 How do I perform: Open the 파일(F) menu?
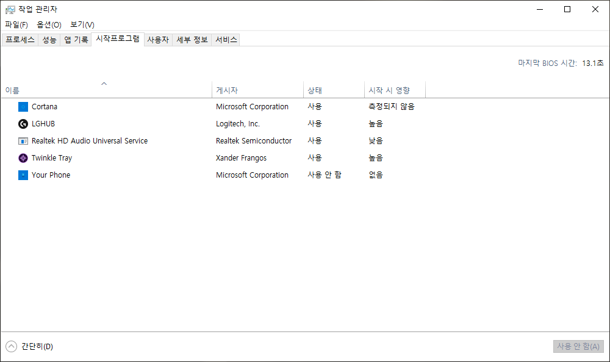coord(16,24)
